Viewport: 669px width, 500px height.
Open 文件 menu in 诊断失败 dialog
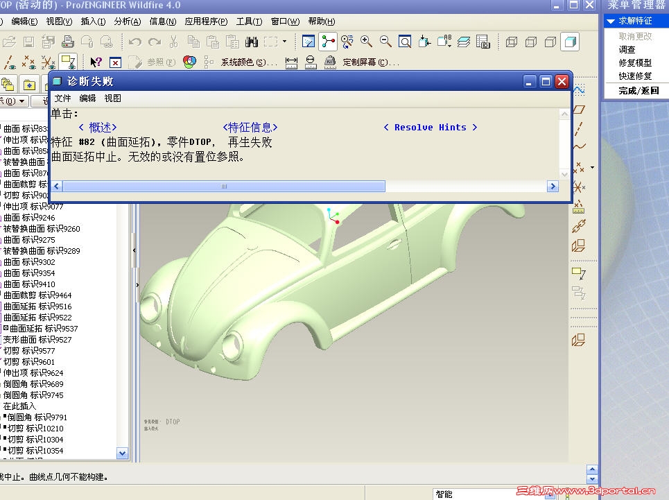(x=62, y=98)
